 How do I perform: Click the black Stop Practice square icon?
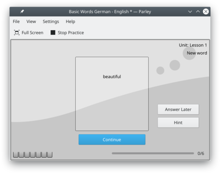tap(53, 32)
